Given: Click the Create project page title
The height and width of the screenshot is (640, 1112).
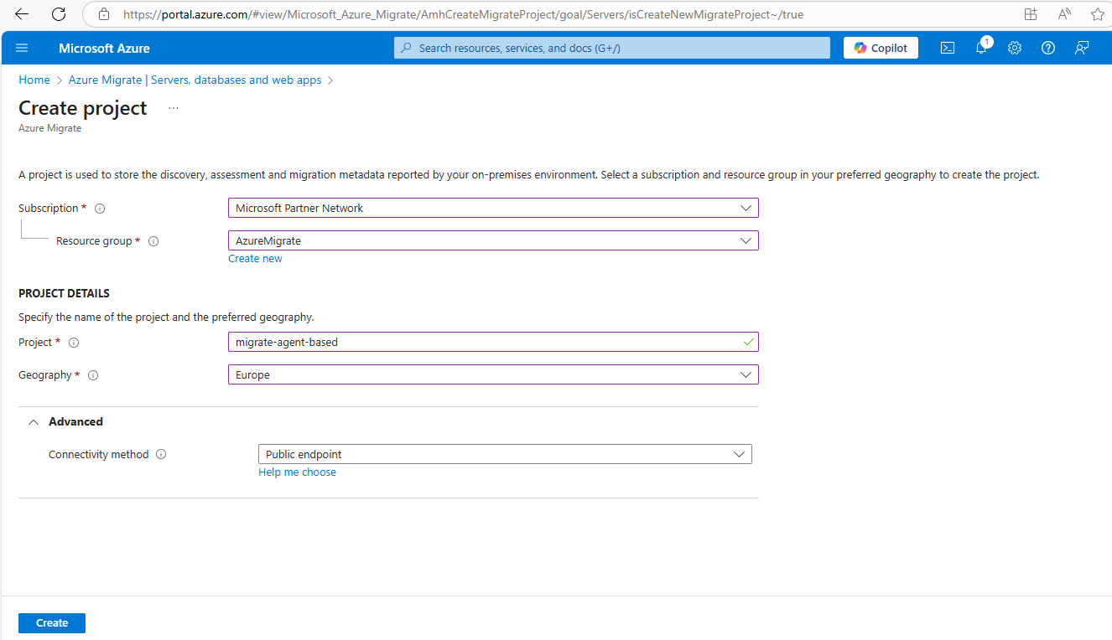Looking at the screenshot, I should pos(83,108).
